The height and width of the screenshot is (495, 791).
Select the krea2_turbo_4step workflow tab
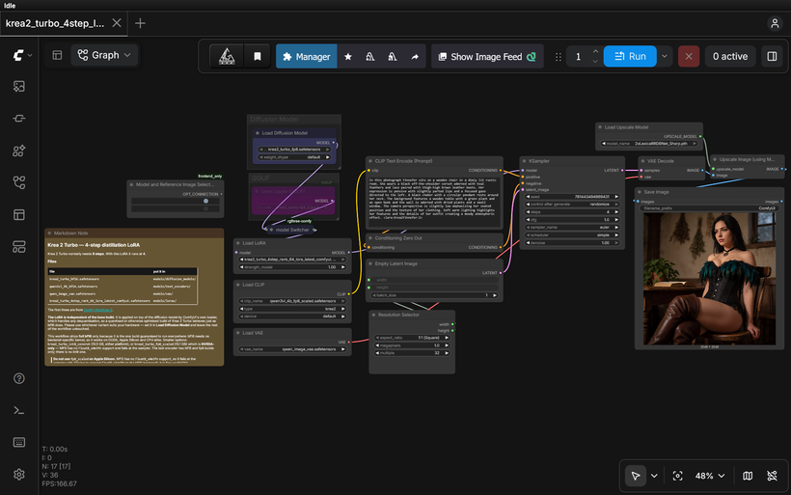54,23
